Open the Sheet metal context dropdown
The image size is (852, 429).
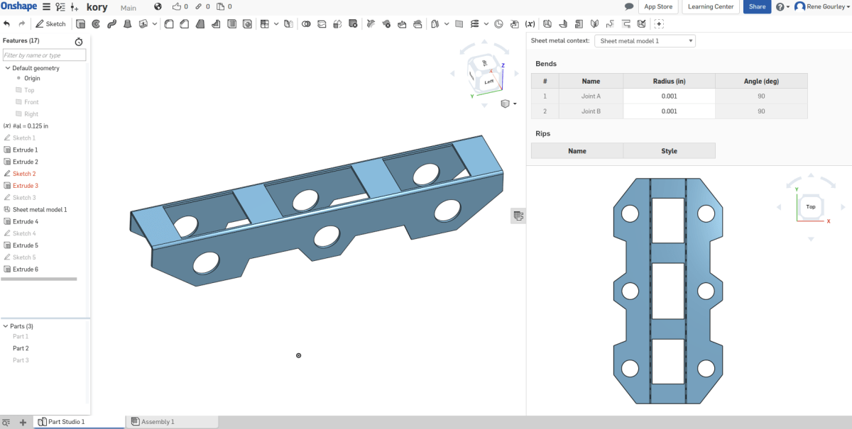pos(644,40)
